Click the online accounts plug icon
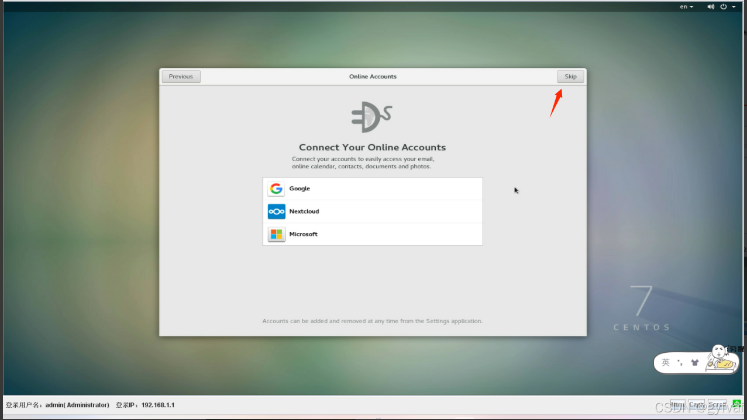This screenshot has width=747, height=420. (x=371, y=117)
